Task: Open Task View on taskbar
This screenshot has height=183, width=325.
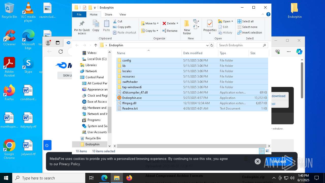Action: click(x=91, y=178)
